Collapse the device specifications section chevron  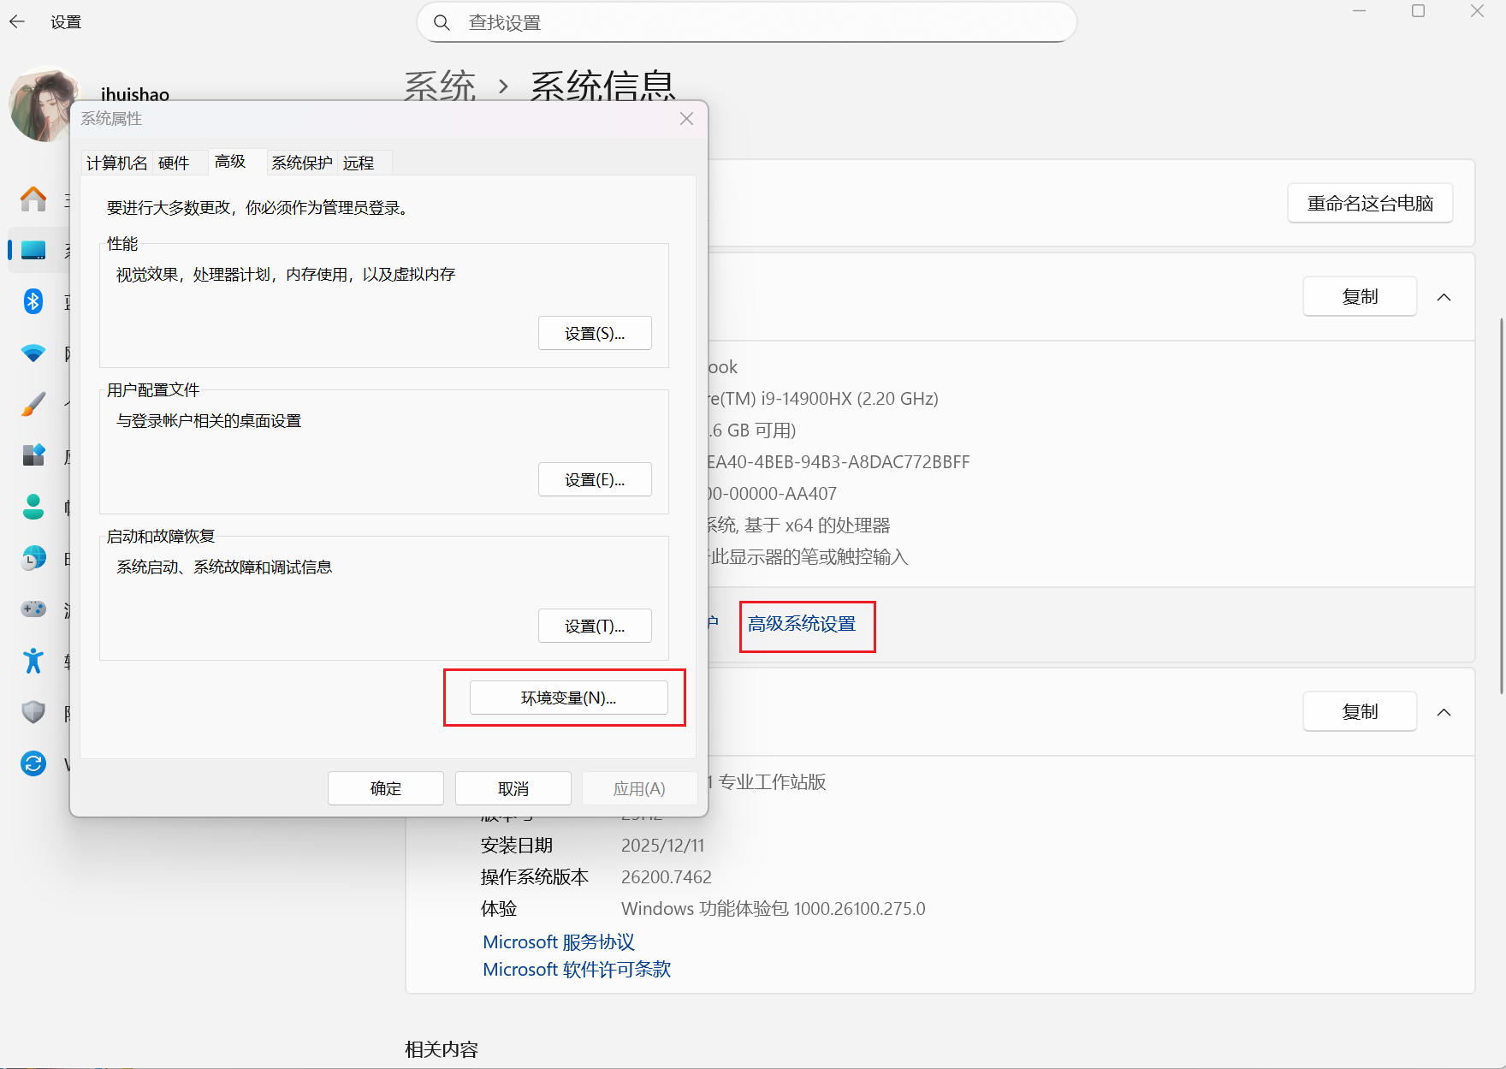point(1444,297)
